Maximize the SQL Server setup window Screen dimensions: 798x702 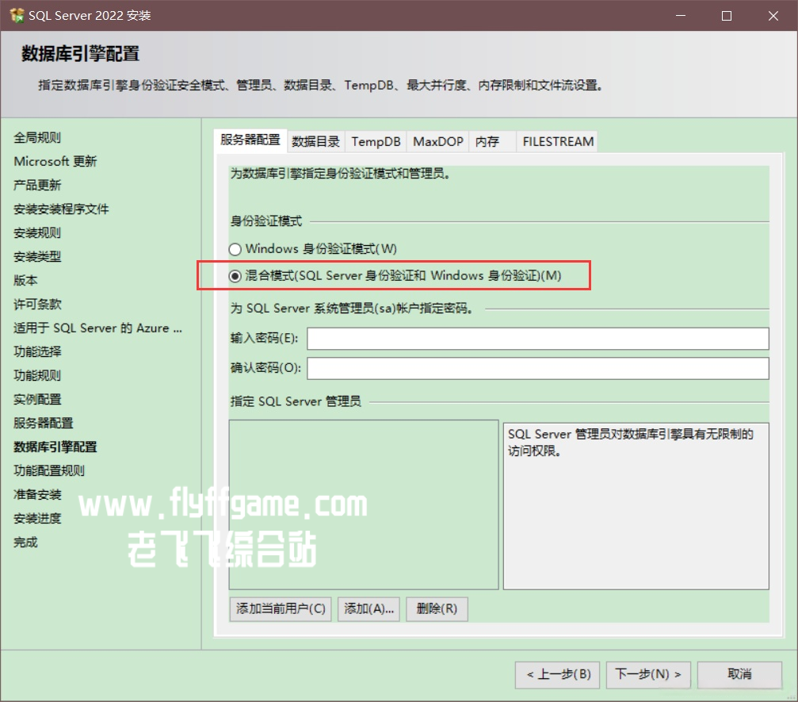[x=727, y=16]
